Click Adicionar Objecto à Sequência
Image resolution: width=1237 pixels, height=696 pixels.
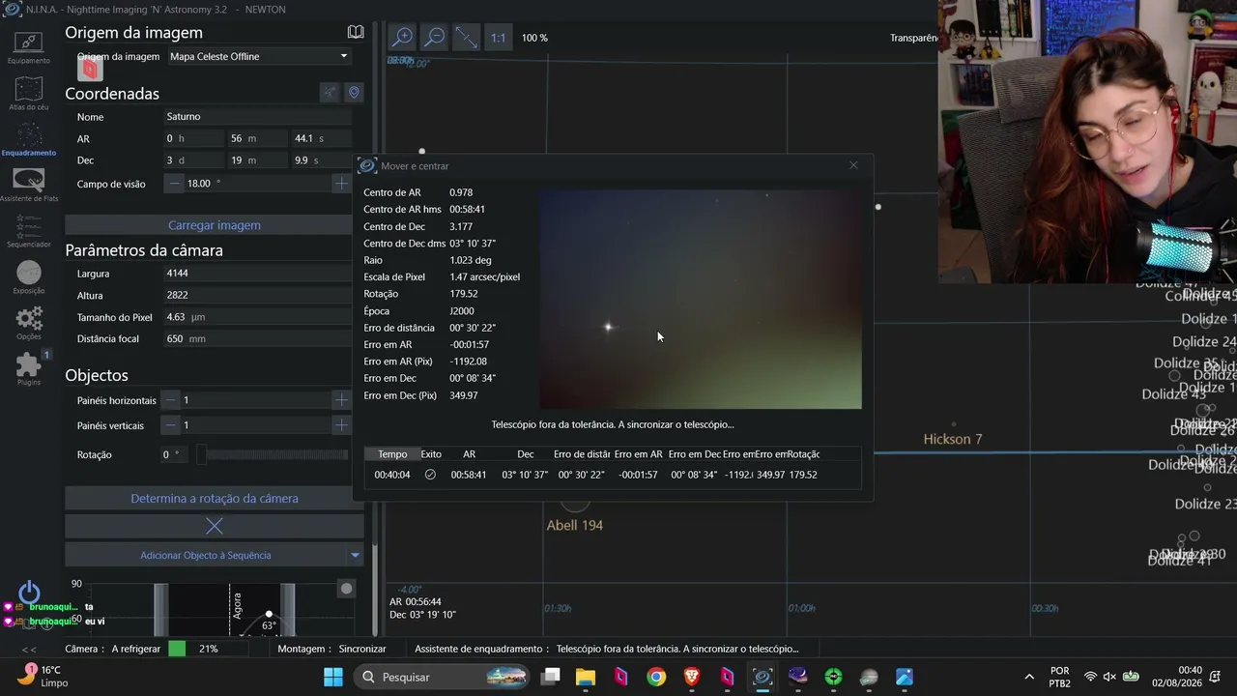205,555
